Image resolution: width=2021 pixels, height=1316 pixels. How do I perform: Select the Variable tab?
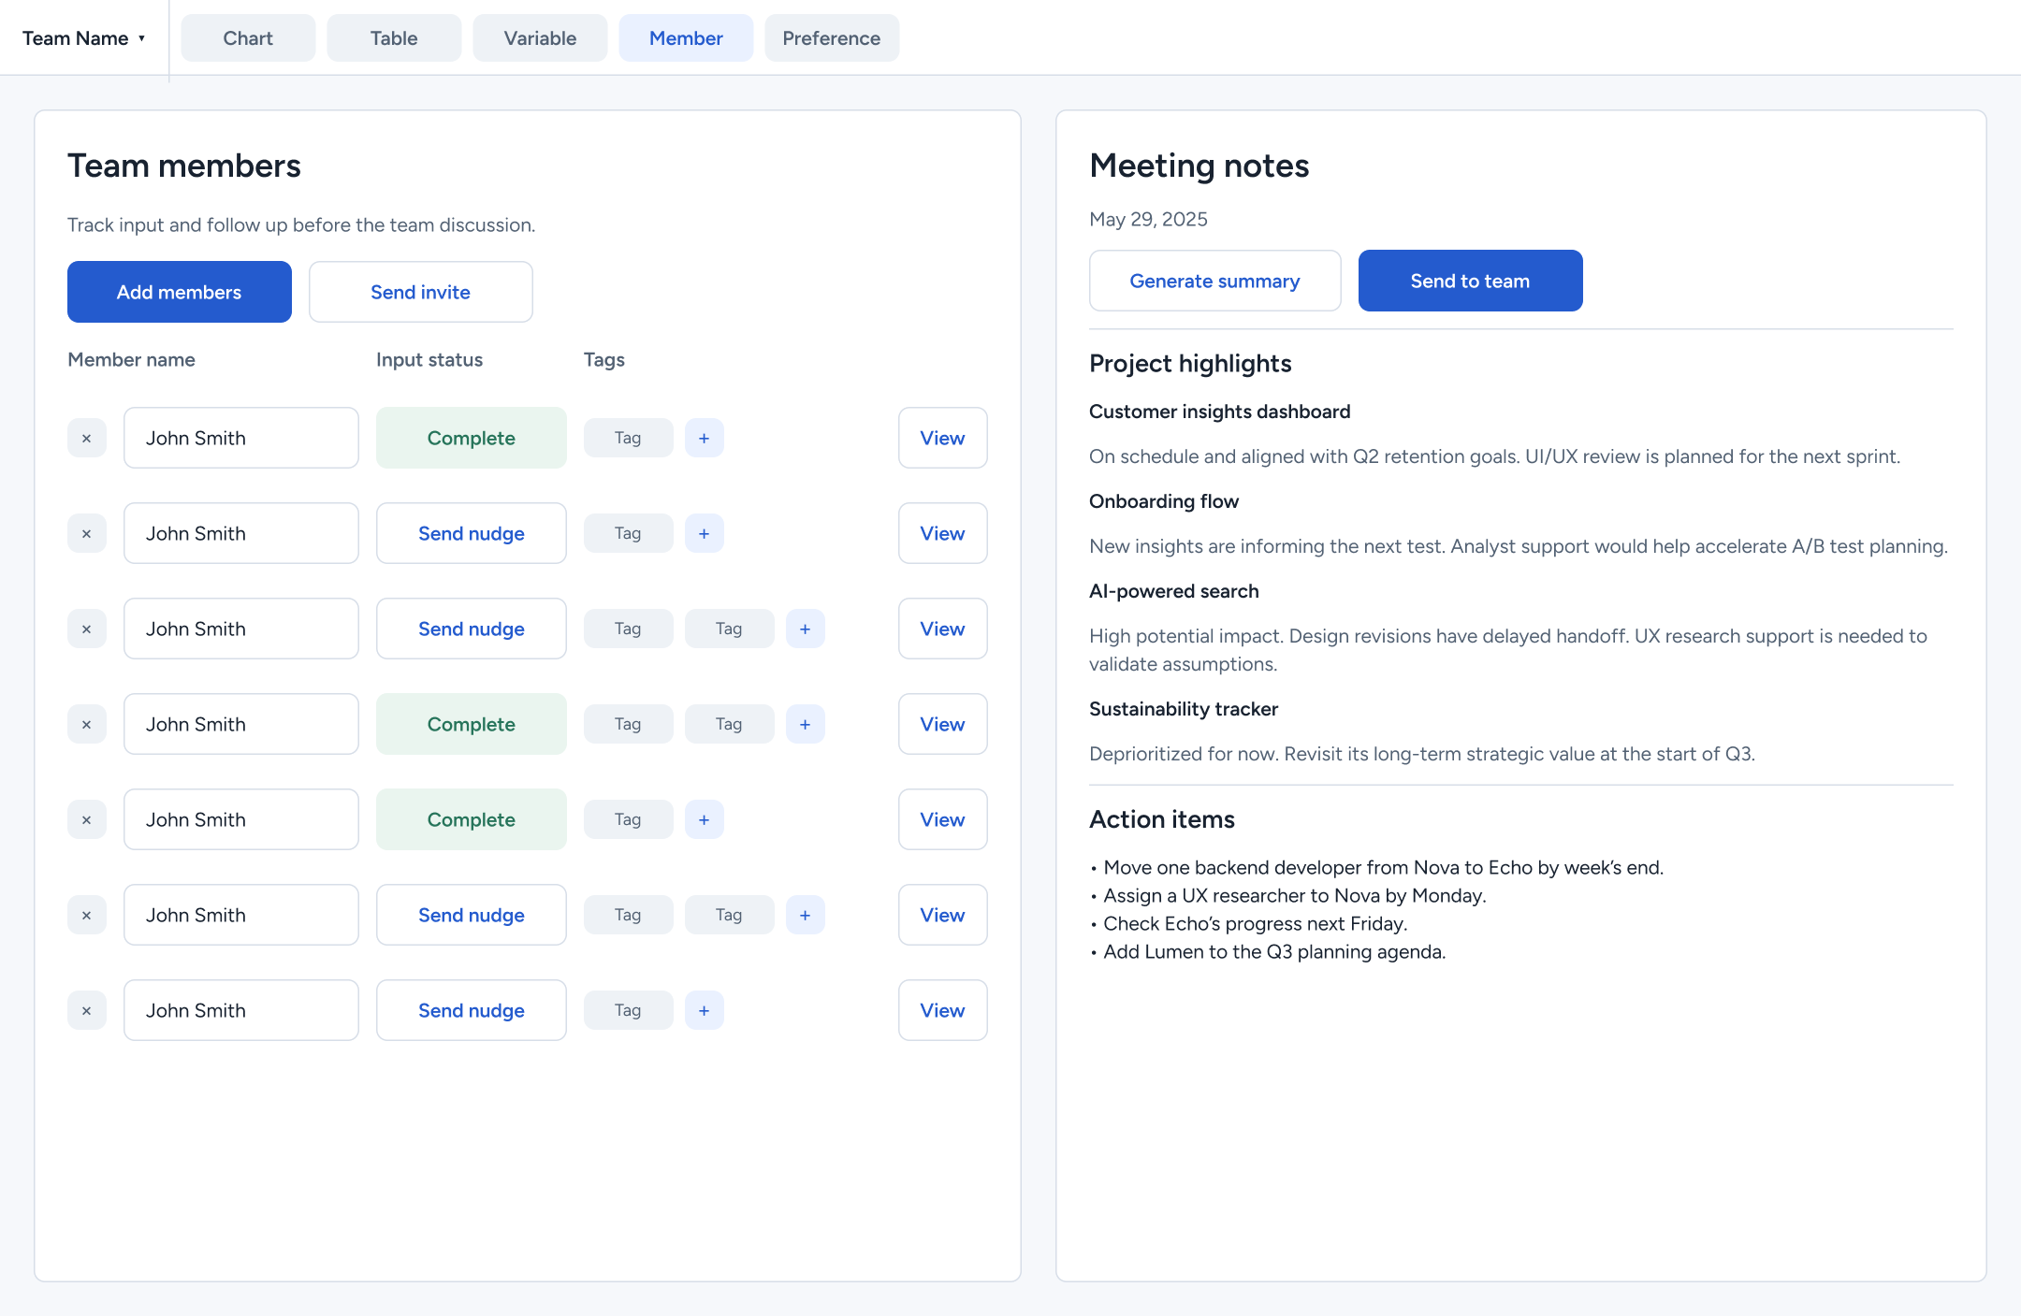click(x=540, y=38)
